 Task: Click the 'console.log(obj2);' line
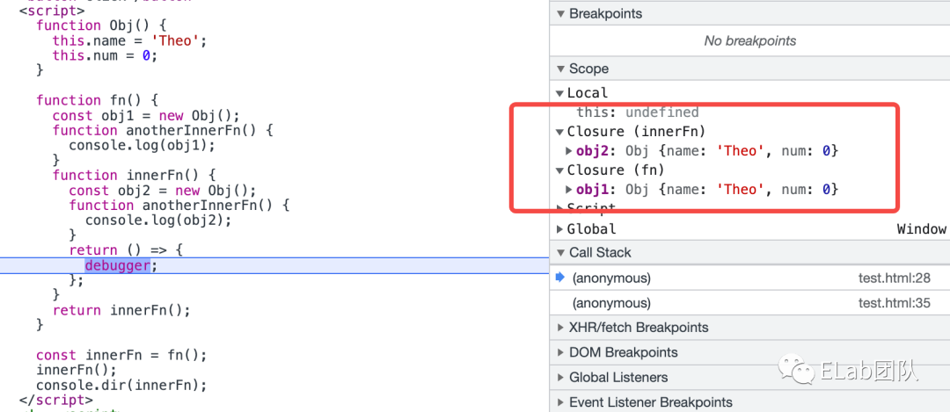[x=158, y=220]
